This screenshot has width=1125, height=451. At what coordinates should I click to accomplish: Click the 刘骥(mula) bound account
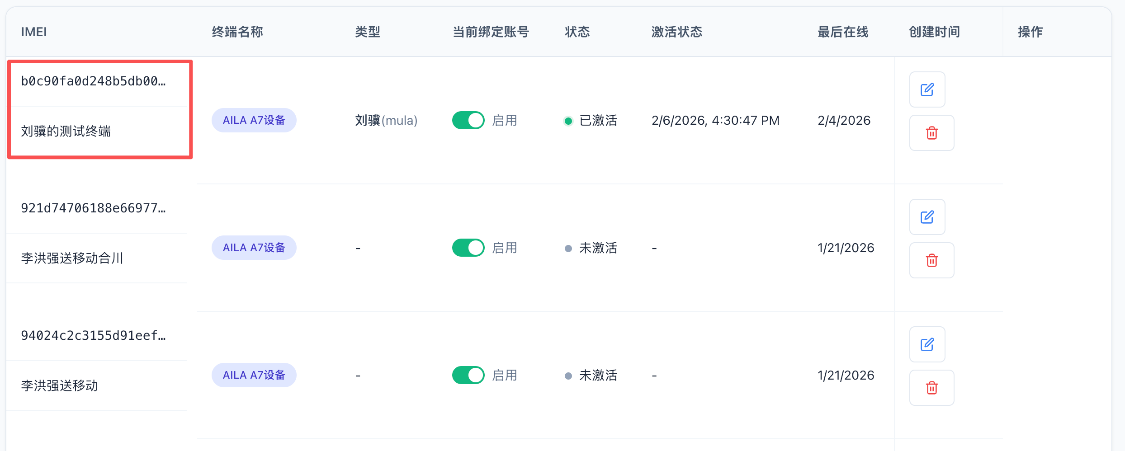[x=386, y=120]
